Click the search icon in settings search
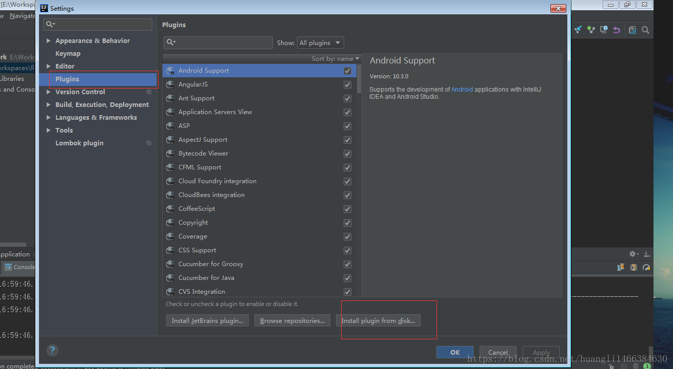This screenshot has height=369, width=673. pyautogui.click(x=50, y=25)
